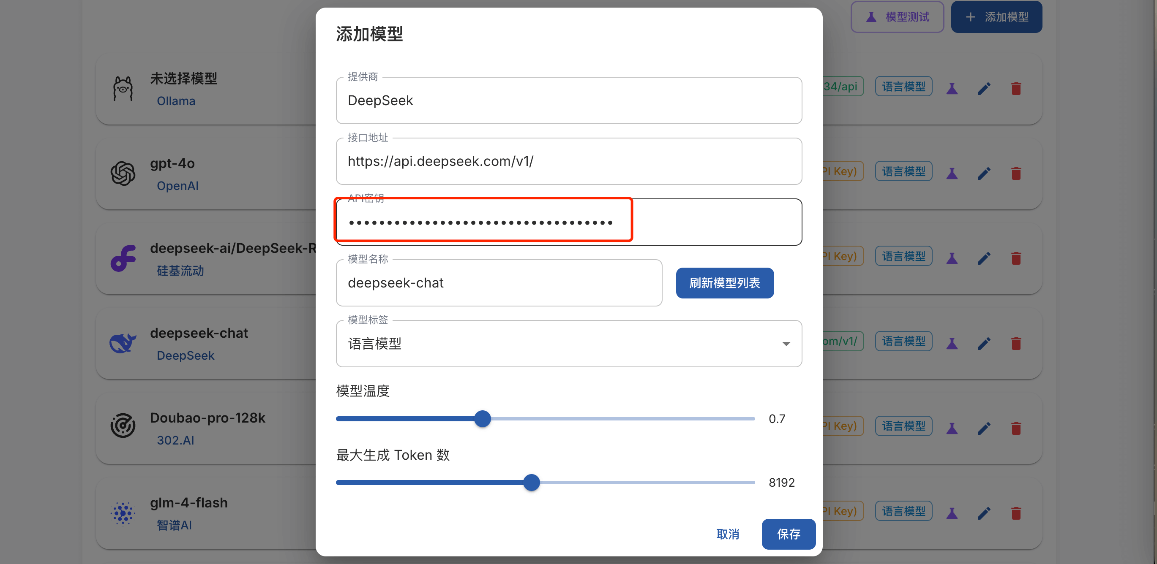
Task: Edit the gpt-4o model entry
Action: [984, 173]
